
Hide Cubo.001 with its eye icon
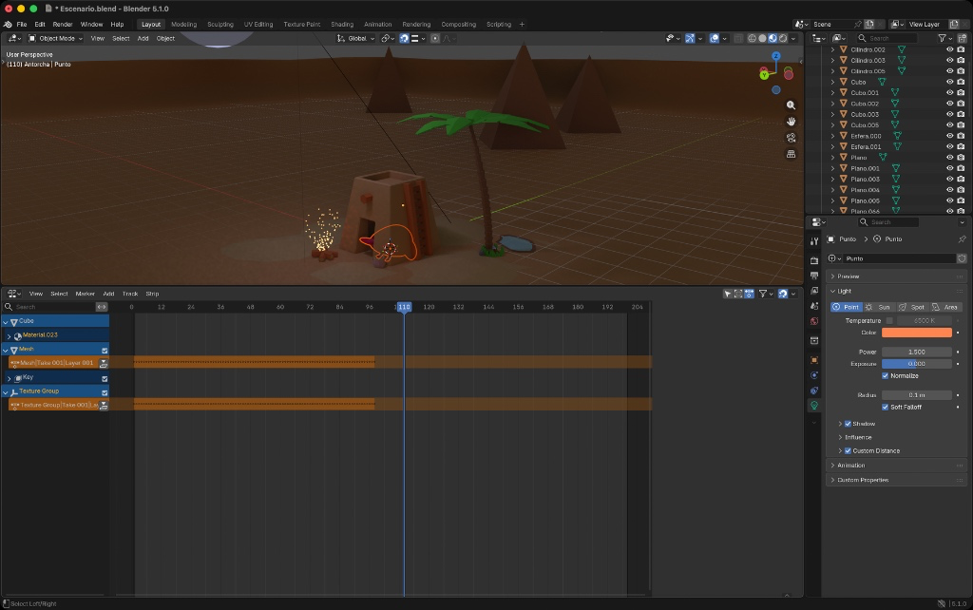(949, 93)
